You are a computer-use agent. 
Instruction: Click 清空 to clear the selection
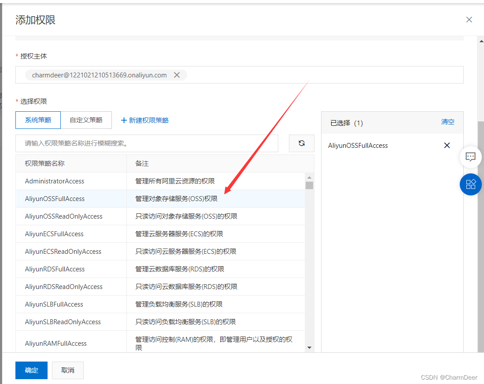(447, 122)
